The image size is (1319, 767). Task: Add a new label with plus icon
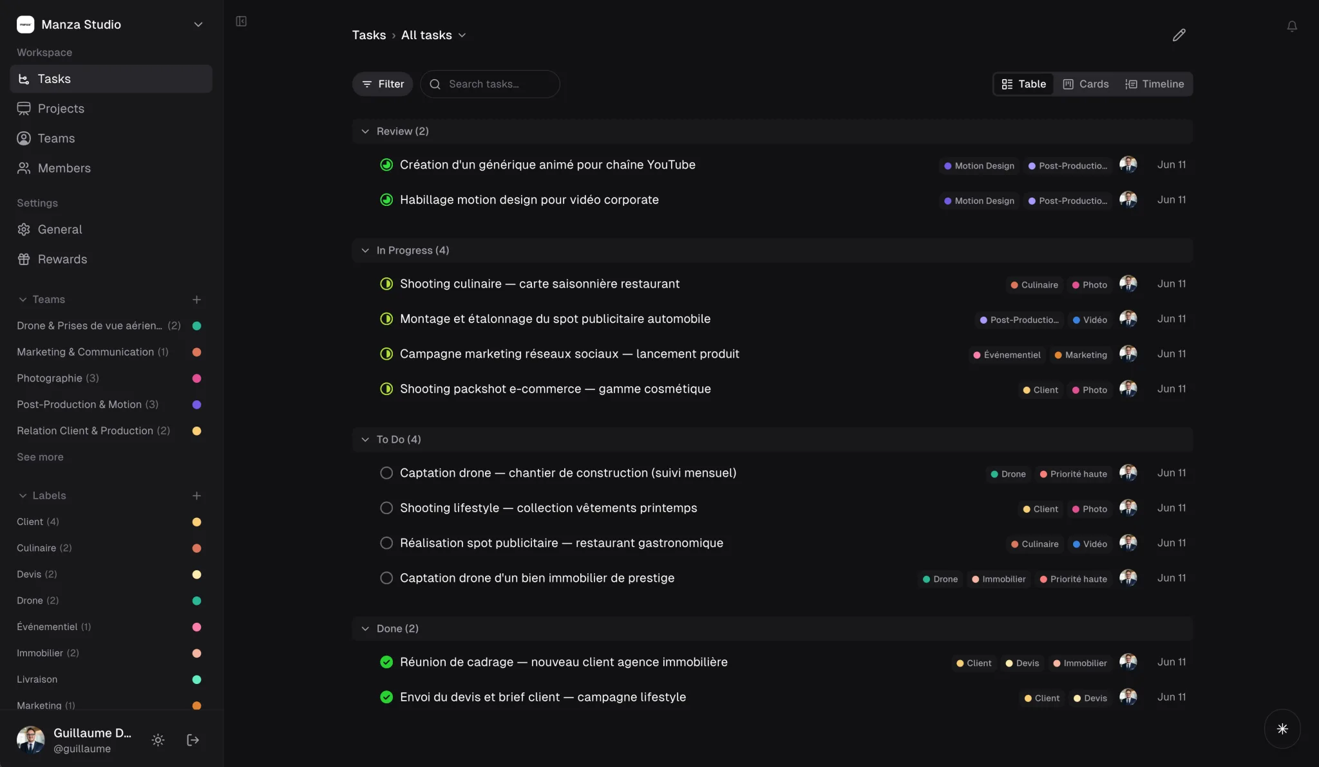pos(196,495)
